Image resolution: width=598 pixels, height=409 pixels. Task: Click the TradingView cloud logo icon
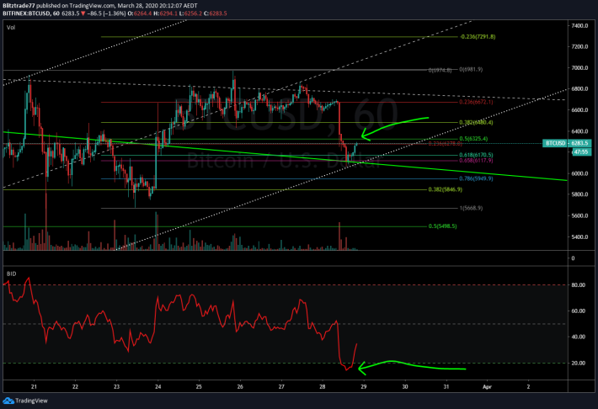[x=8, y=401]
